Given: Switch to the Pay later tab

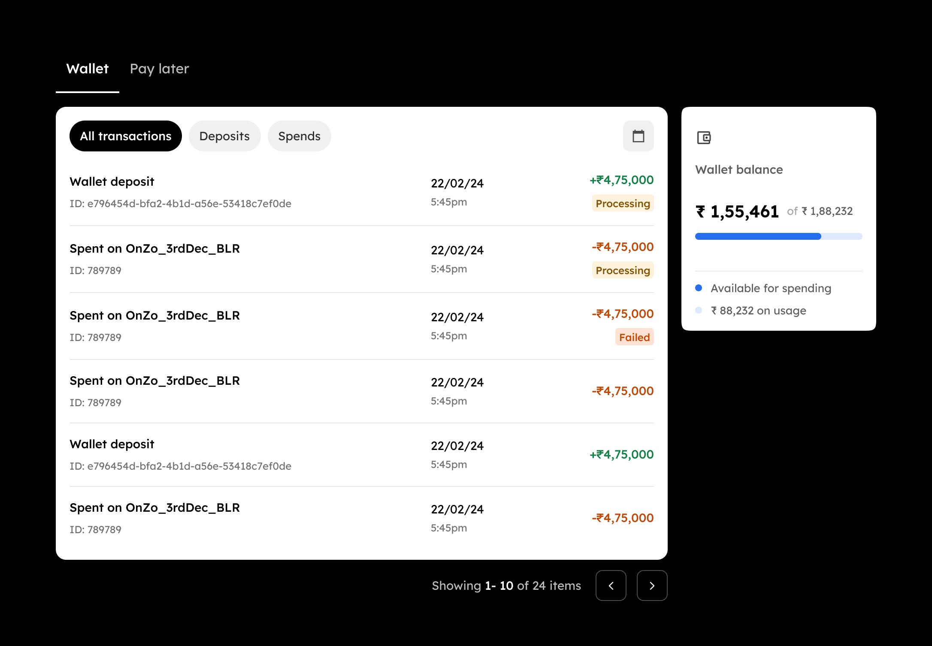Looking at the screenshot, I should pyautogui.click(x=159, y=69).
